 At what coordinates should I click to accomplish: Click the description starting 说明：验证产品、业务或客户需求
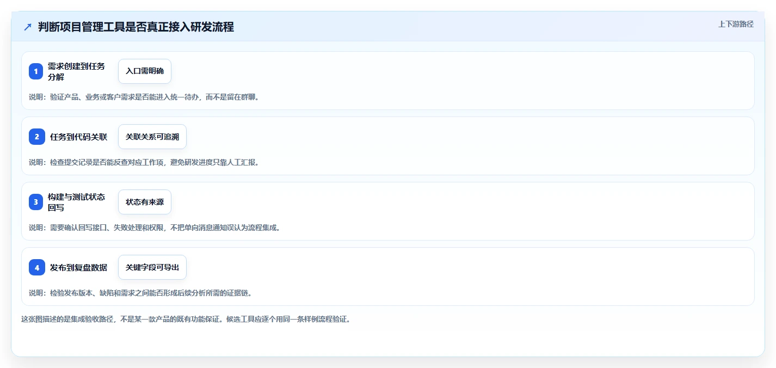144,97
